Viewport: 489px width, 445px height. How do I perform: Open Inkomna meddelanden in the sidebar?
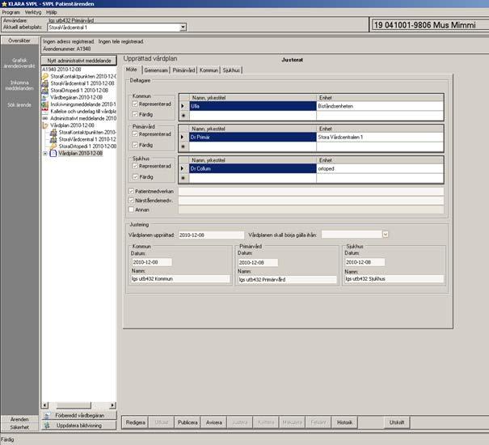tap(19, 85)
